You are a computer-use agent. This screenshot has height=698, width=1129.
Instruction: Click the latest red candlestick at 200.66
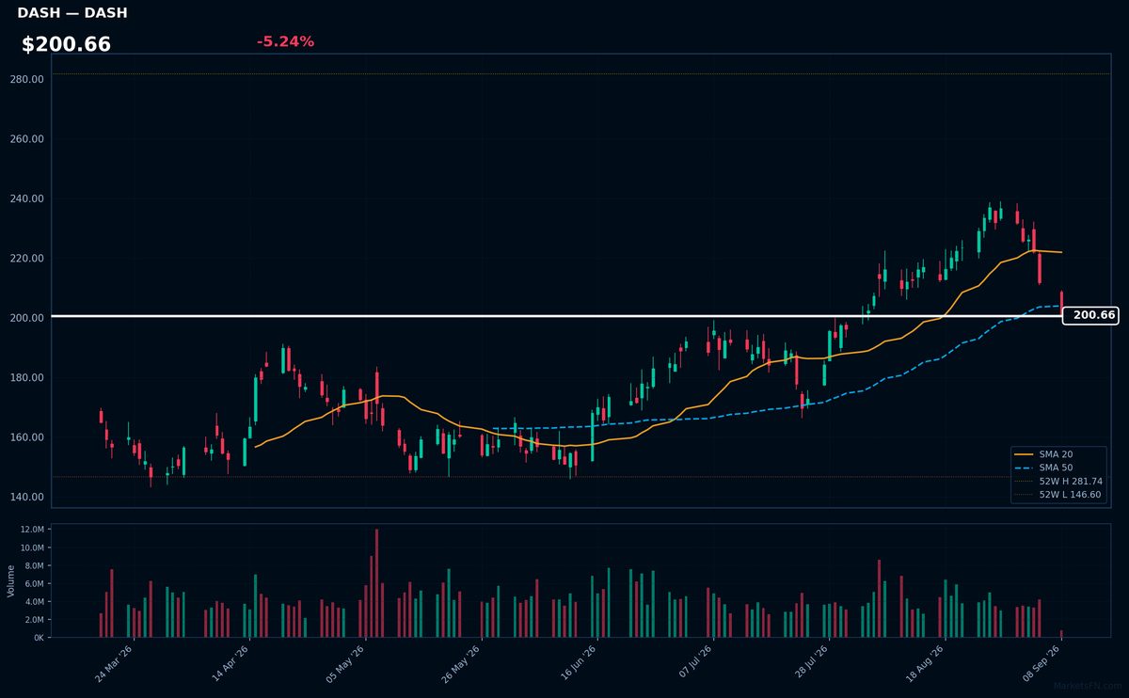(1061, 303)
